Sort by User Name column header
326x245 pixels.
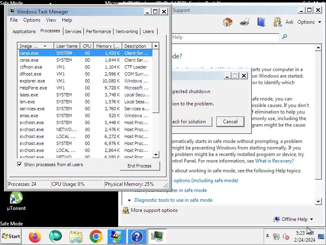67,46
